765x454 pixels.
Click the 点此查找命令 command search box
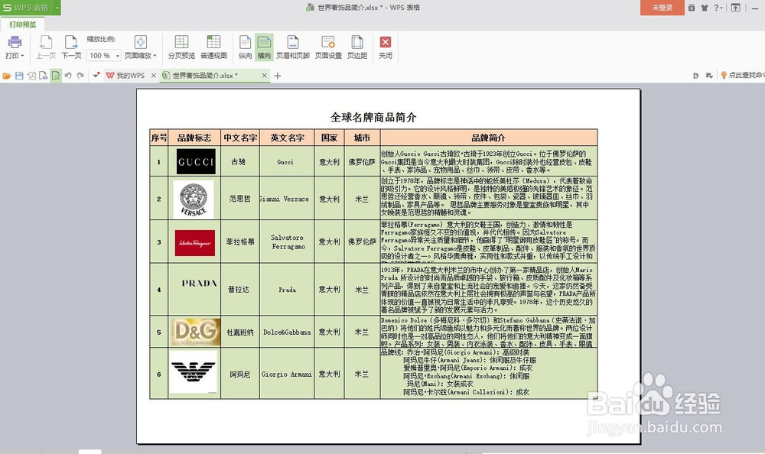[x=743, y=76]
